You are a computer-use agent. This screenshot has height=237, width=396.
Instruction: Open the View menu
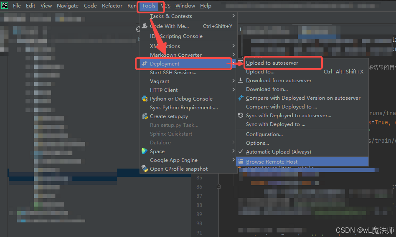click(46, 5)
